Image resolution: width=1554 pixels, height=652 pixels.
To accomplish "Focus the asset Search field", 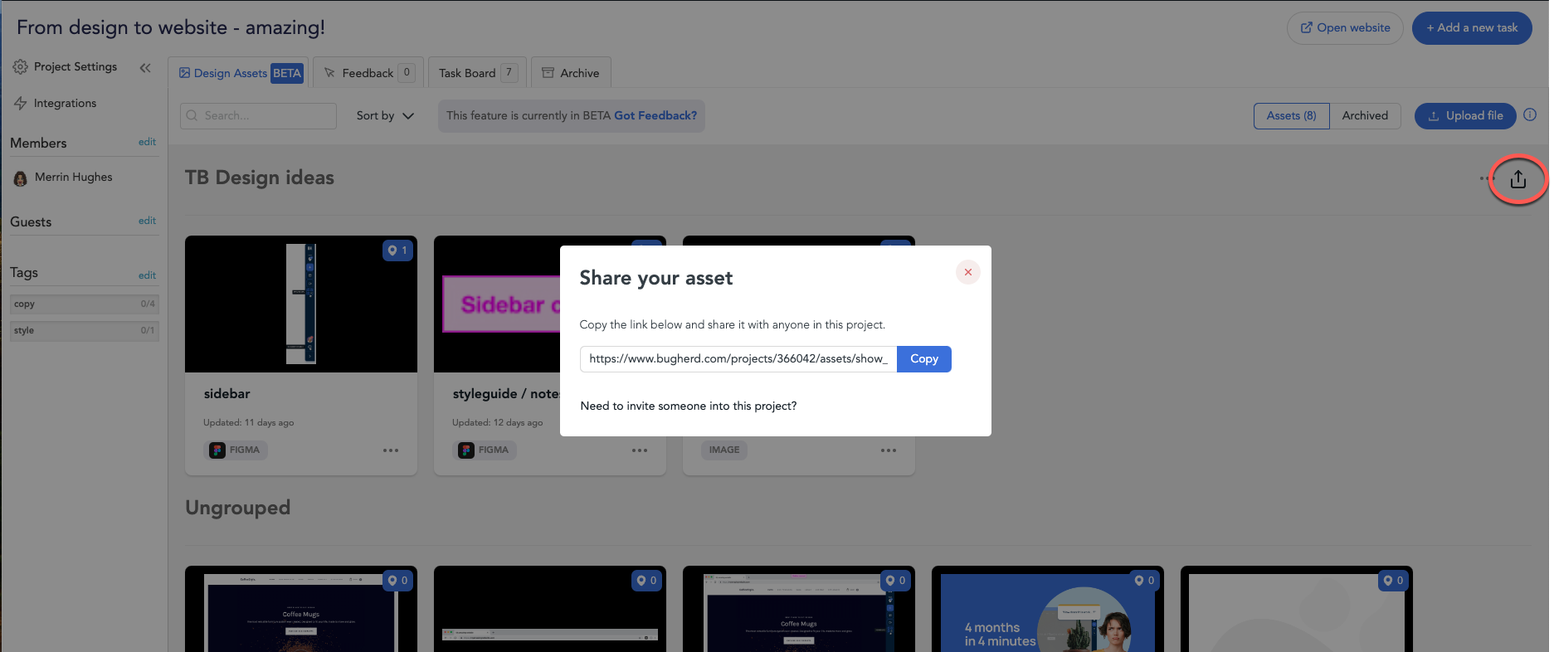I will (x=258, y=115).
